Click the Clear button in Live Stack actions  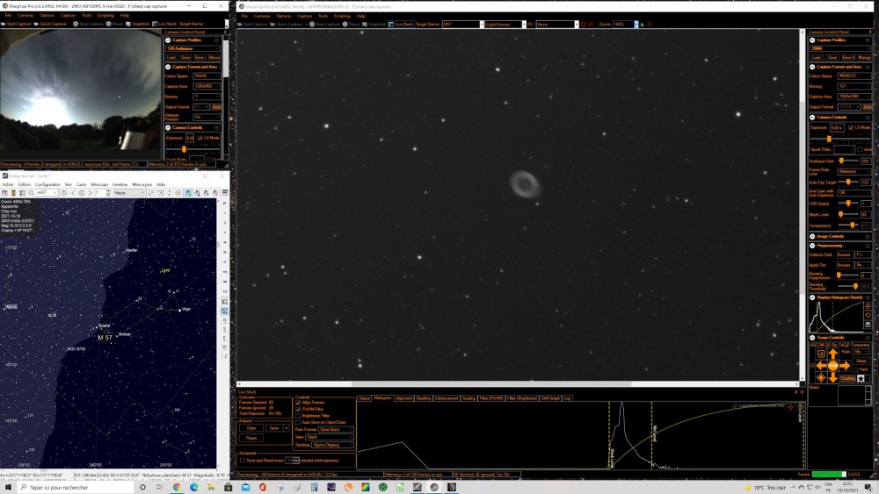click(251, 428)
